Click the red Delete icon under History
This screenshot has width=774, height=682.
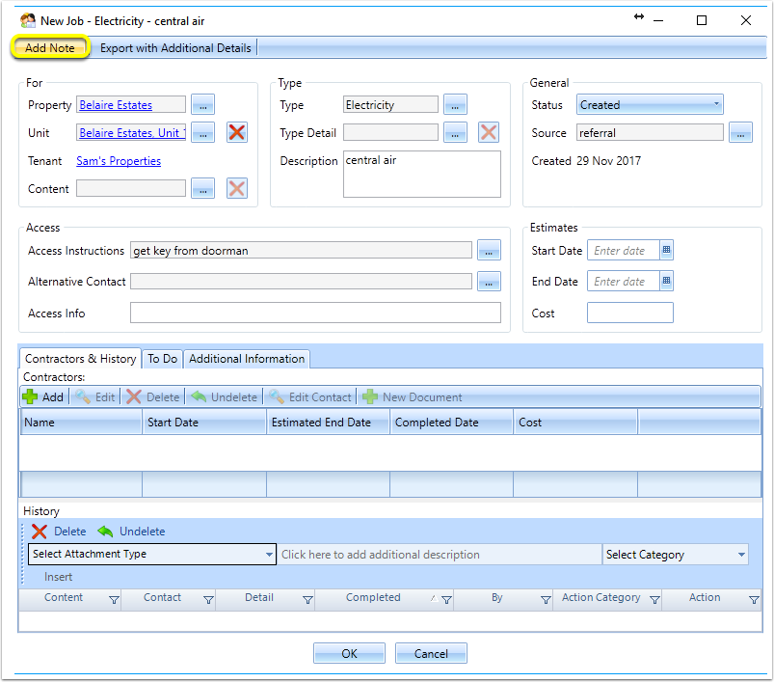click(39, 532)
